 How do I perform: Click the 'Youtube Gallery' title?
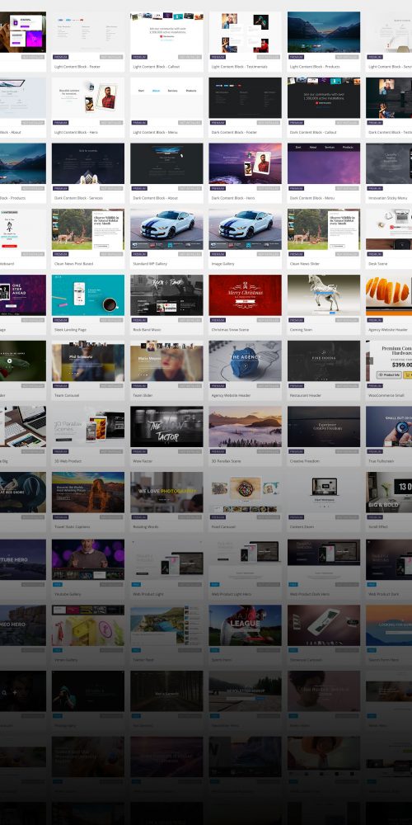click(x=68, y=594)
